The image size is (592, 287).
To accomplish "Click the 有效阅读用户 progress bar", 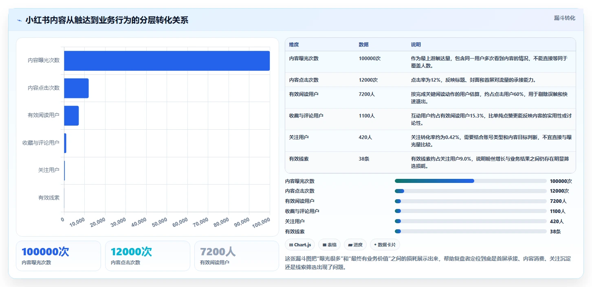I will pyautogui.click(x=471, y=201).
